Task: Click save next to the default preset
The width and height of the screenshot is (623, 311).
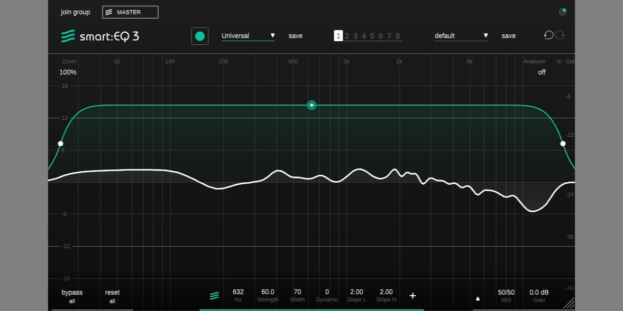Action: (509, 36)
